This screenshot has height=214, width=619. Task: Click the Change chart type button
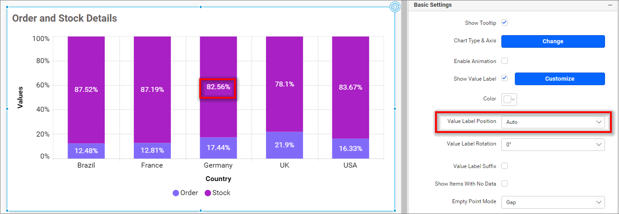553,41
